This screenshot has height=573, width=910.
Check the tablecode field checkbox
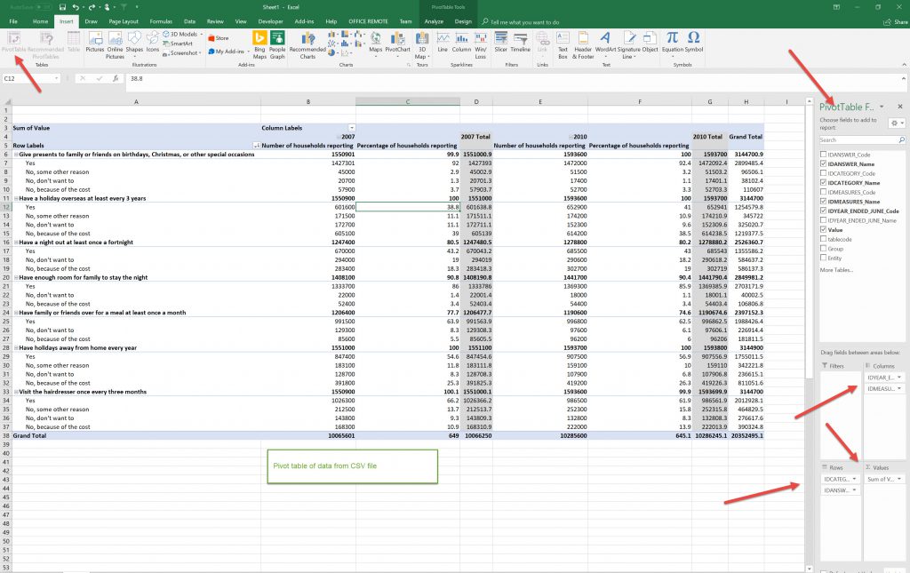823,239
